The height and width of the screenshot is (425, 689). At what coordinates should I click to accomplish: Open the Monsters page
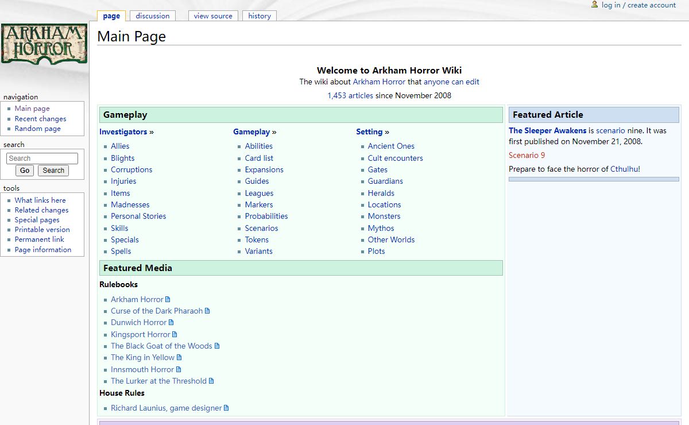(384, 216)
